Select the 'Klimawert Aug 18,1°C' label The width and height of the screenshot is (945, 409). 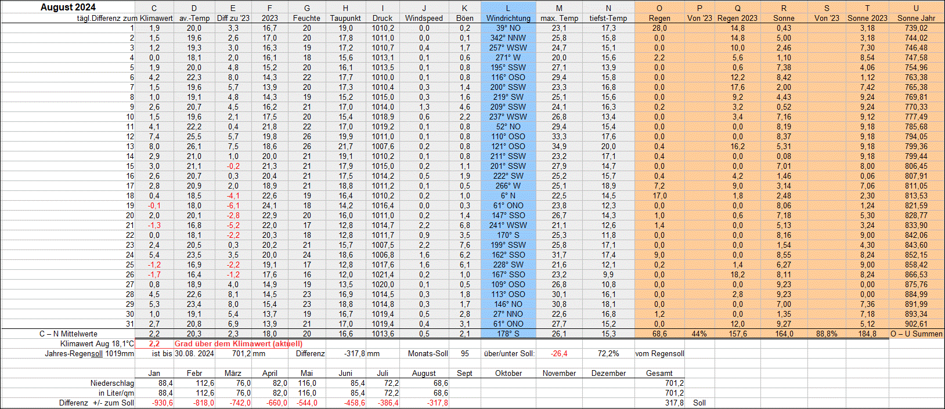[97, 343]
